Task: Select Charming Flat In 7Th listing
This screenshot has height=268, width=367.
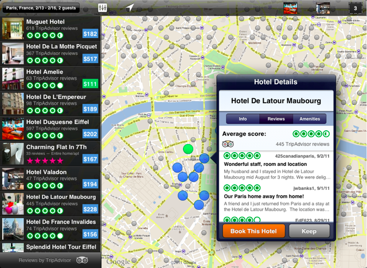Action: tap(50, 154)
